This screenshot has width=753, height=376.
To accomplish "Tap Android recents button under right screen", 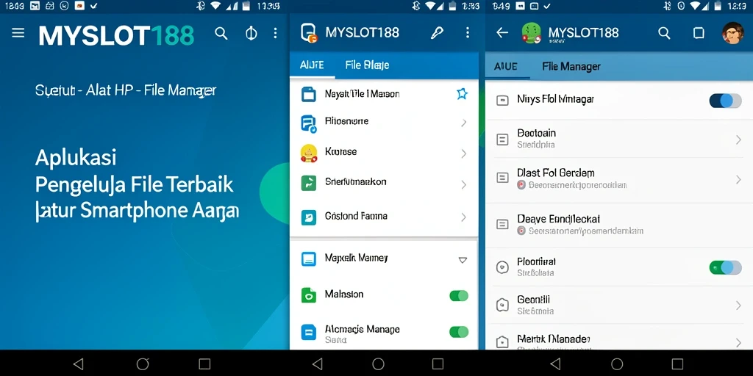I will 677,364.
